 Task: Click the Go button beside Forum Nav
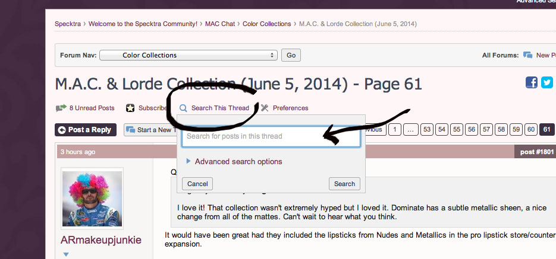[291, 55]
